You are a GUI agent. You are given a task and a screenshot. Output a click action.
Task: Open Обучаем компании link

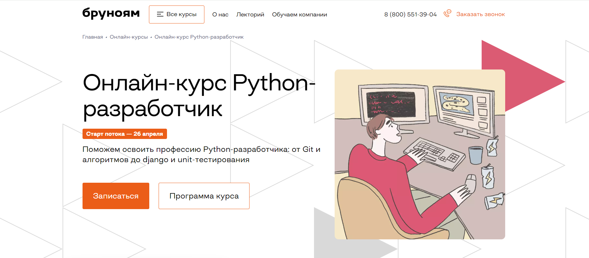[x=299, y=14]
